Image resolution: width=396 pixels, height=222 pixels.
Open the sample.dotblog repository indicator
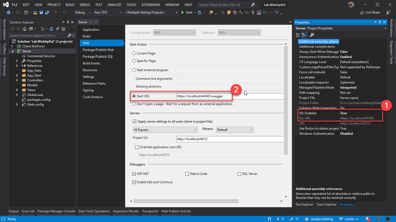321,219
